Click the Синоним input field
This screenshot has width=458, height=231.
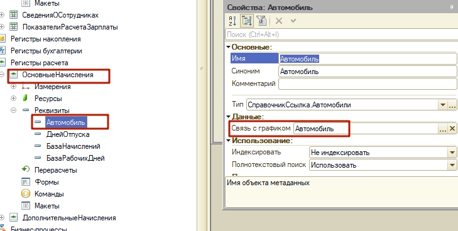coord(368,72)
